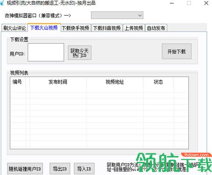Open the 夜神模拟器窗口 dropdown
Image resolution: width=212 pixels, height=175 pixels.
117,15
